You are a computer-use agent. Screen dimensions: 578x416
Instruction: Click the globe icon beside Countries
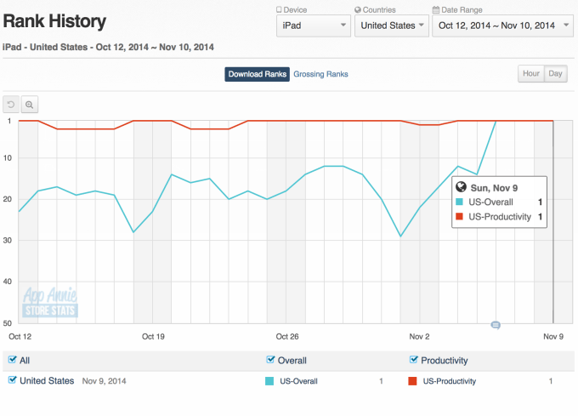[358, 10]
